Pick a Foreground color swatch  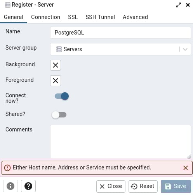56,81
